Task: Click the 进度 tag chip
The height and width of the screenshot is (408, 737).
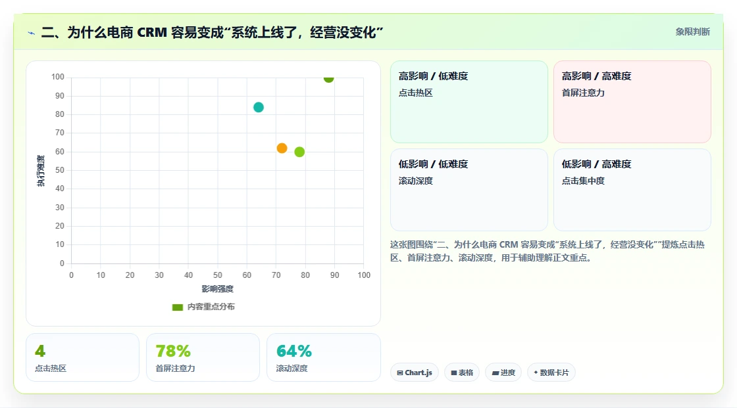Action: pyautogui.click(x=503, y=373)
